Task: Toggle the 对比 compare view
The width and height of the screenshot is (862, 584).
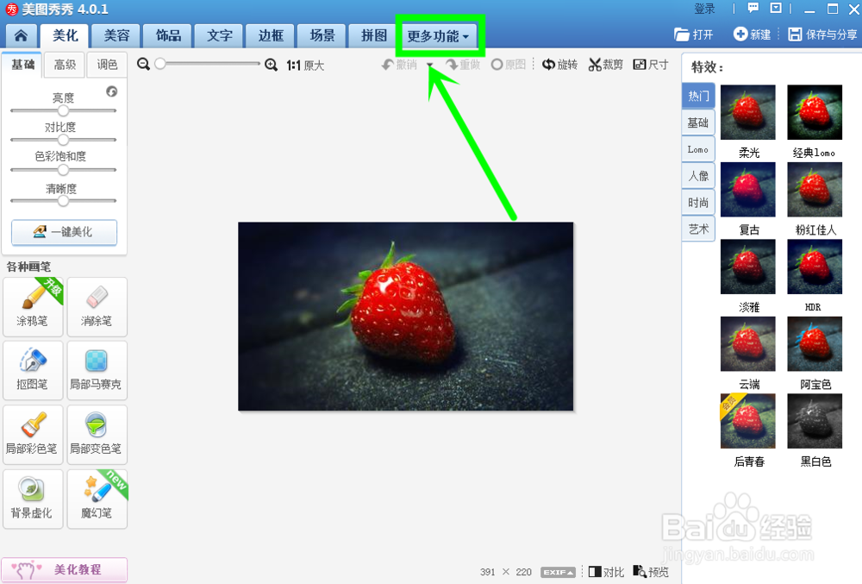Action: point(606,572)
